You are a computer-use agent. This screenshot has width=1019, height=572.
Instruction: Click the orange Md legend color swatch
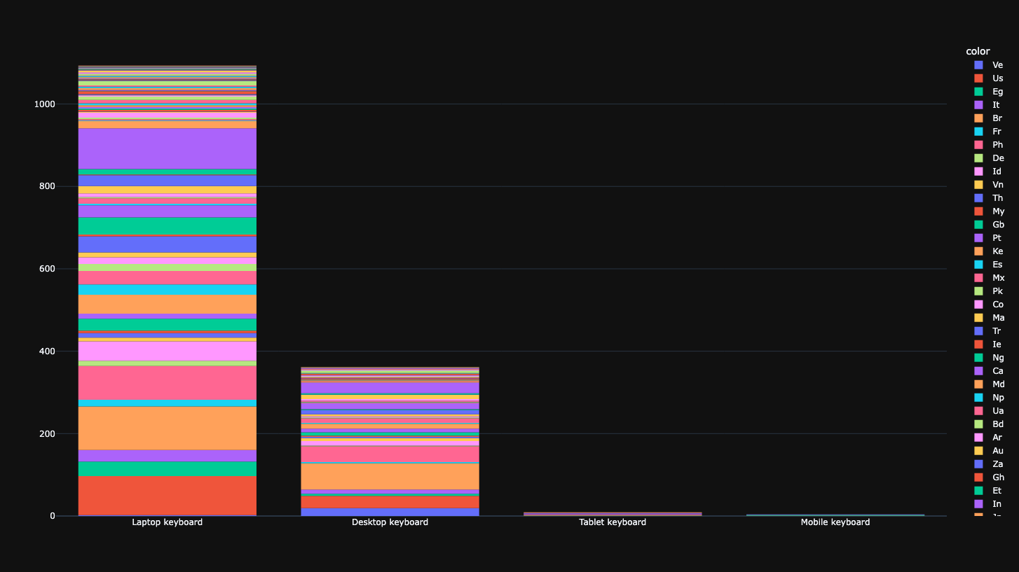tap(978, 384)
